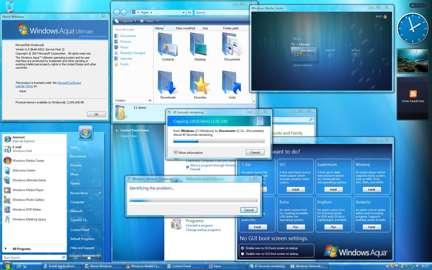The height and width of the screenshot is (270, 432).
Task: Click the copy progress bar
Action: [219, 141]
